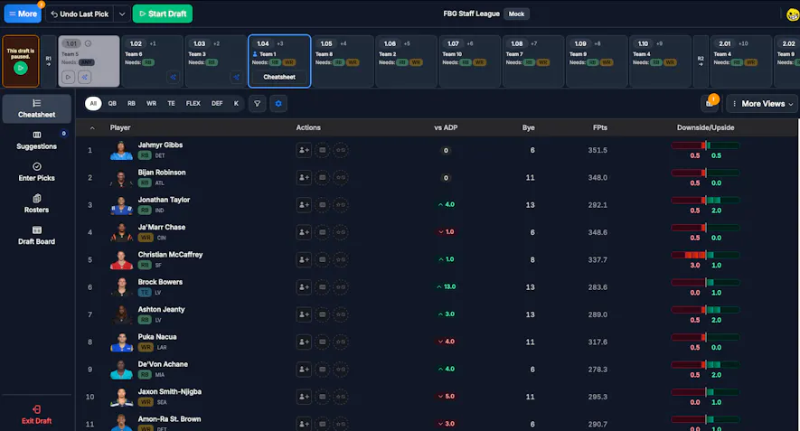Image resolution: width=800 pixels, height=431 pixels.
Task: Click De'Von Achane downside/upside bar
Action: (705, 365)
